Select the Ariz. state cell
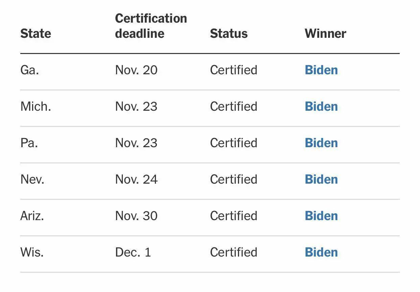The image size is (420, 292). coord(32,216)
